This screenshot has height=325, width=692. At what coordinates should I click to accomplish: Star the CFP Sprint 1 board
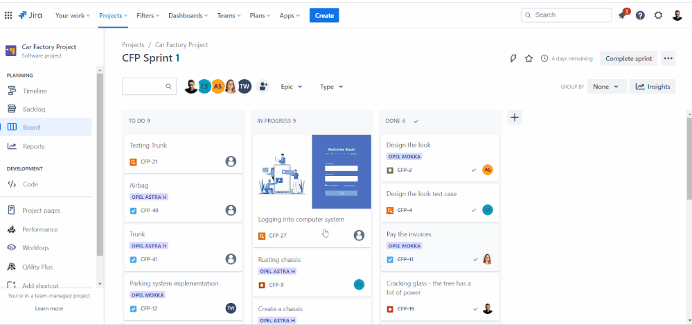(529, 58)
